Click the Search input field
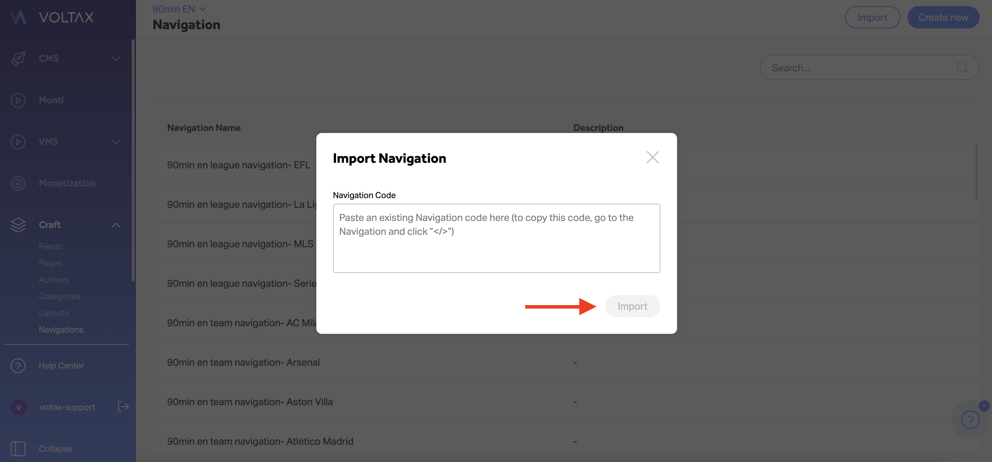Screen dimensions: 992x462 point(869,67)
